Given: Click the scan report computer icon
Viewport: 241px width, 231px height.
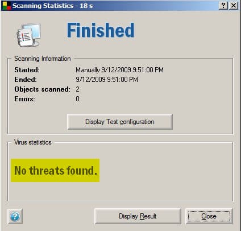Looking at the screenshot, I should tap(28, 35).
